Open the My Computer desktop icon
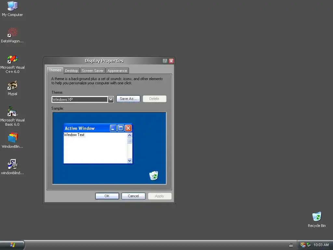The image size is (333, 250). [x=12, y=8]
